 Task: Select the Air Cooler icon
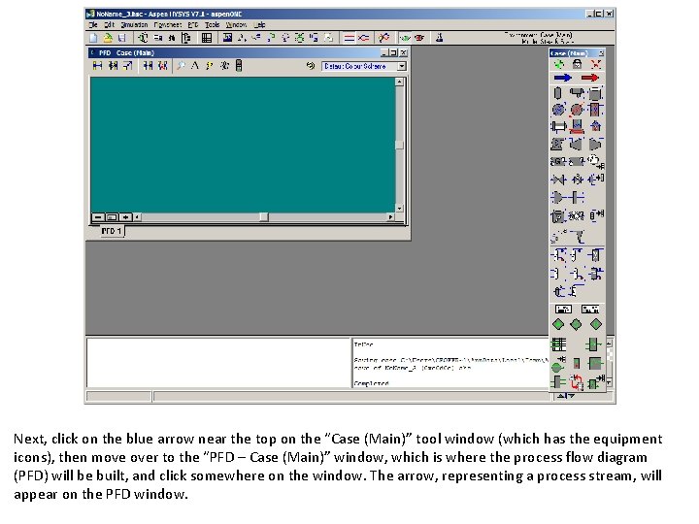[x=578, y=126]
